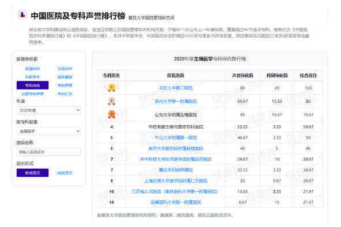Click the 专科排名 column header

click(x=111, y=76)
